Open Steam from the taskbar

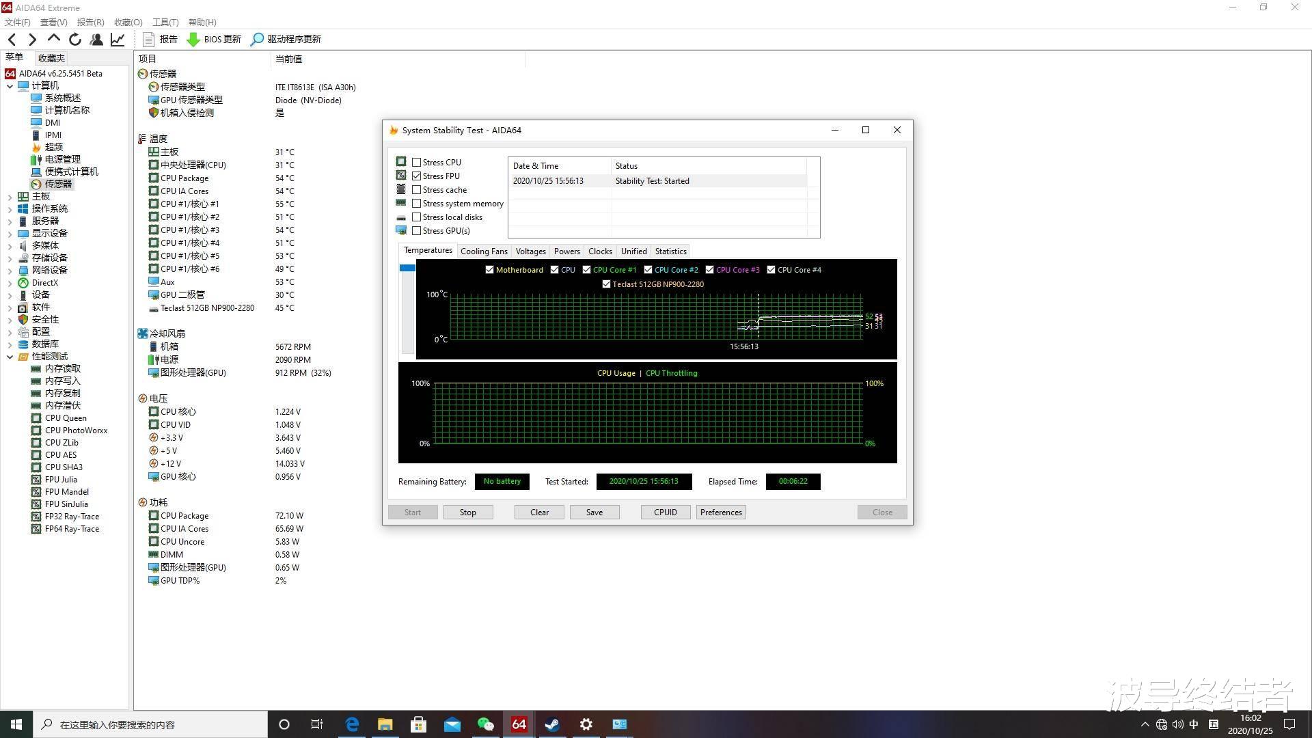tap(552, 724)
